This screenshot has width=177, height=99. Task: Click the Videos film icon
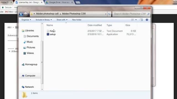(25, 53)
